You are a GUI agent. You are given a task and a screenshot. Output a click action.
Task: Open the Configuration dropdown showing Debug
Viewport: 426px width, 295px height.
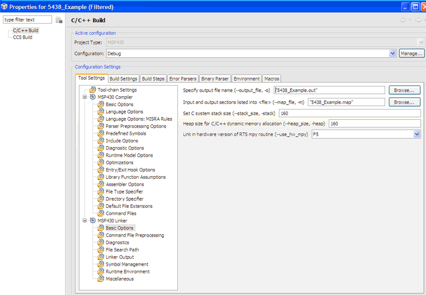tap(392, 53)
